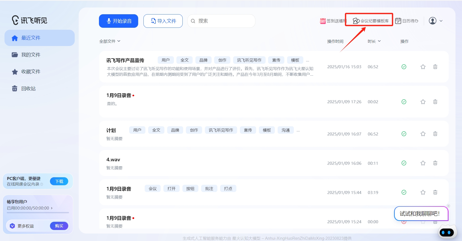Open 会议纪要模板库
Screen dimensions: 462x241
371,21
